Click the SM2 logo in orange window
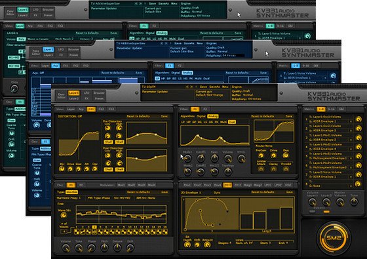The height and width of the screenshot is (259, 367). (334, 238)
